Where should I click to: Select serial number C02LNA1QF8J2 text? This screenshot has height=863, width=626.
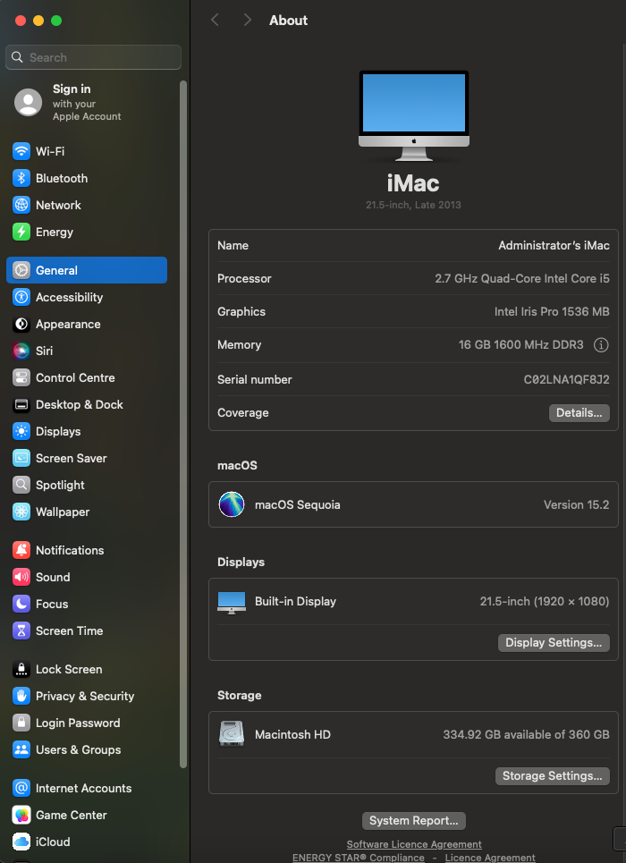click(567, 380)
